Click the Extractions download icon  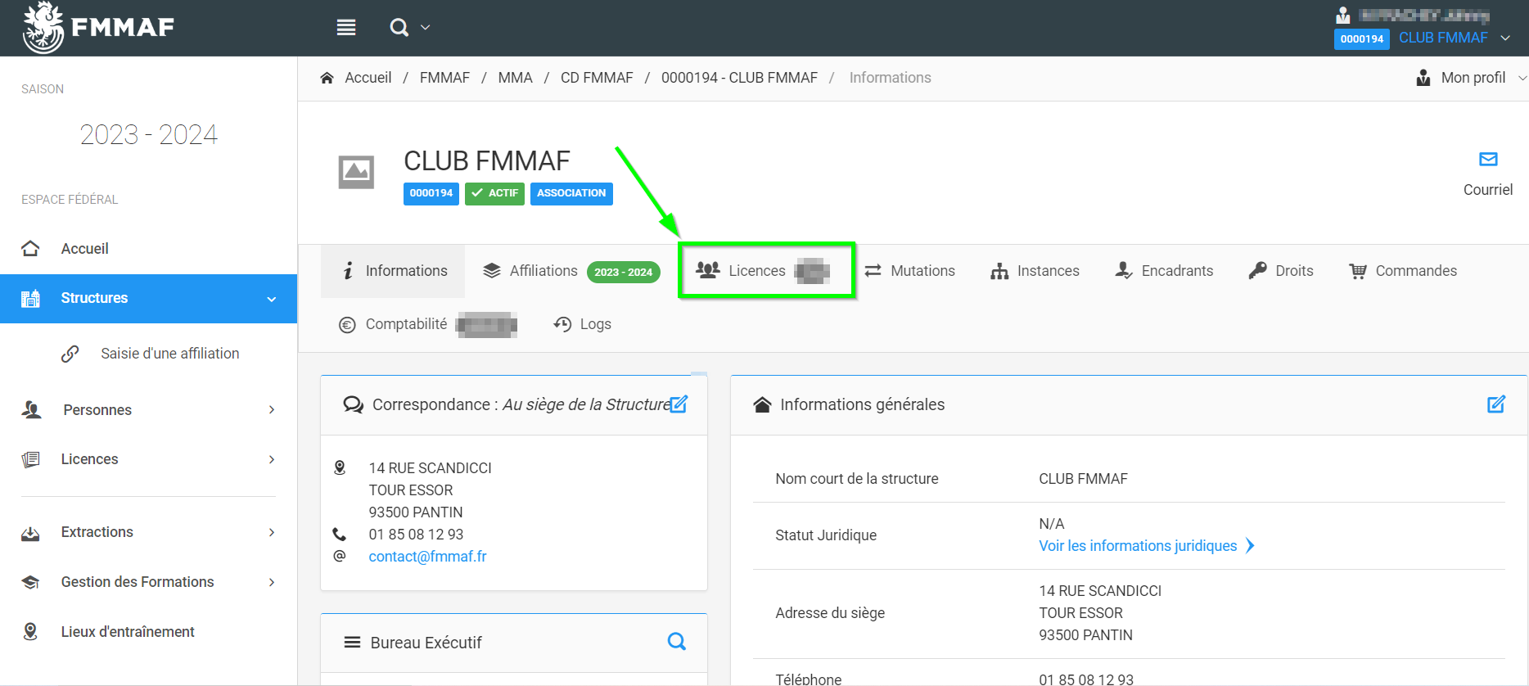[30, 533]
